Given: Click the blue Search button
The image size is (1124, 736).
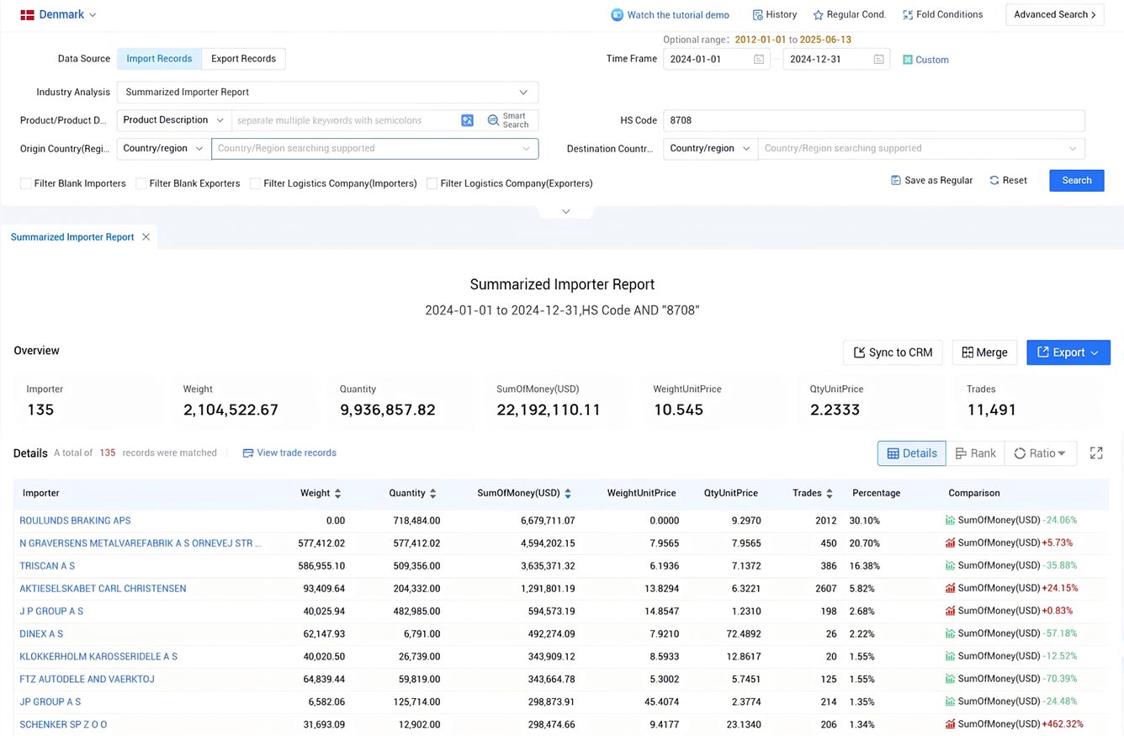Looking at the screenshot, I should (x=1076, y=180).
